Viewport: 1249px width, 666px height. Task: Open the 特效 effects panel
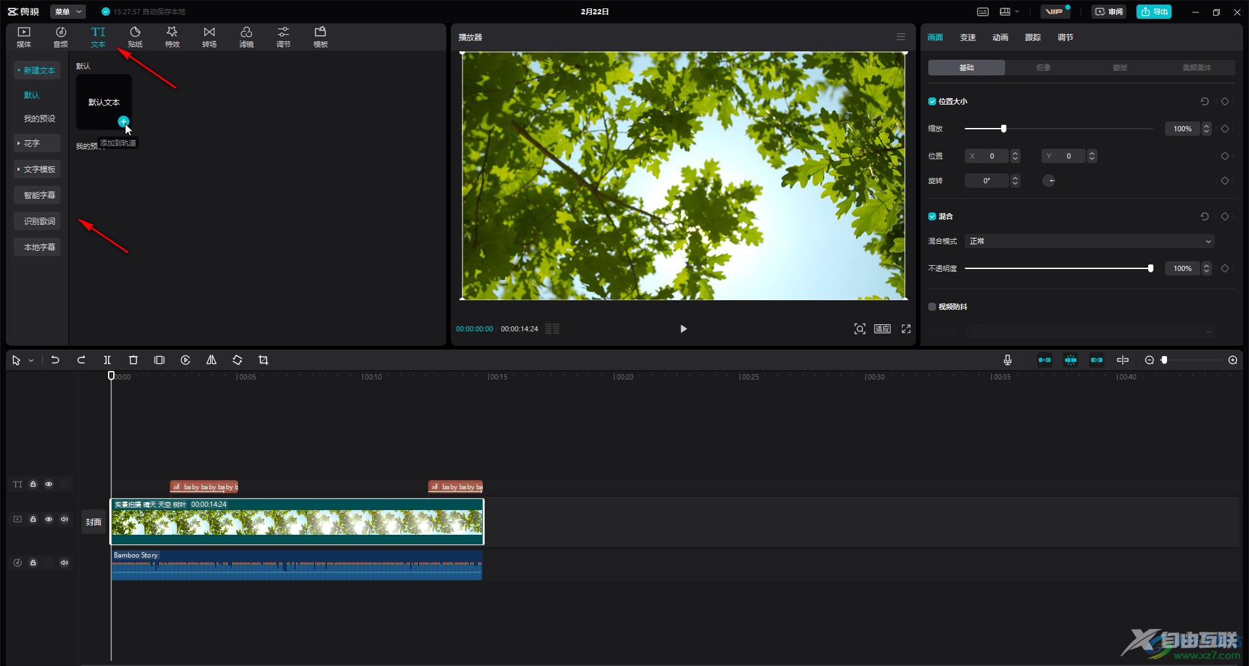pyautogui.click(x=172, y=37)
